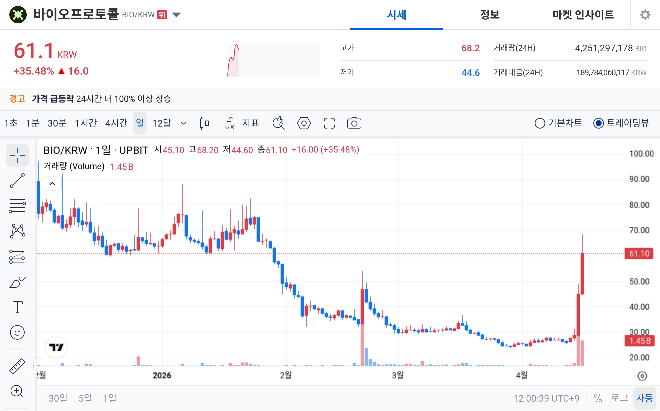
Task: Collapse the volume panel with chevron arrow
Action: click(52, 183)
